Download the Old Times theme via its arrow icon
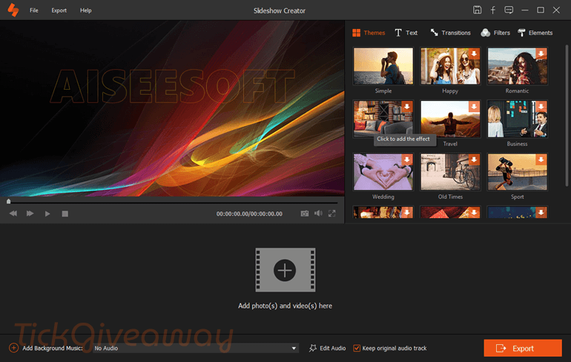Image resolution: width=571 pixels, height=362 pixels. point(474,159)
